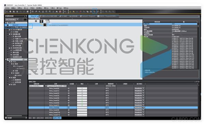Click the red square toolbar icon
This screenshot has width=205, height=124.
(x=60, y=12)
